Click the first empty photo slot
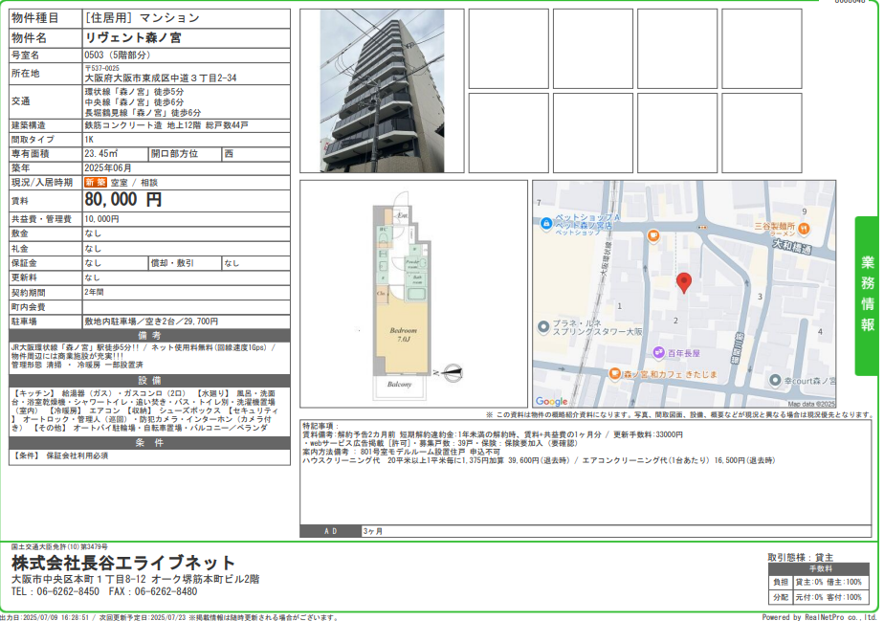Viewport: 884px width, 621px height. 508,48
